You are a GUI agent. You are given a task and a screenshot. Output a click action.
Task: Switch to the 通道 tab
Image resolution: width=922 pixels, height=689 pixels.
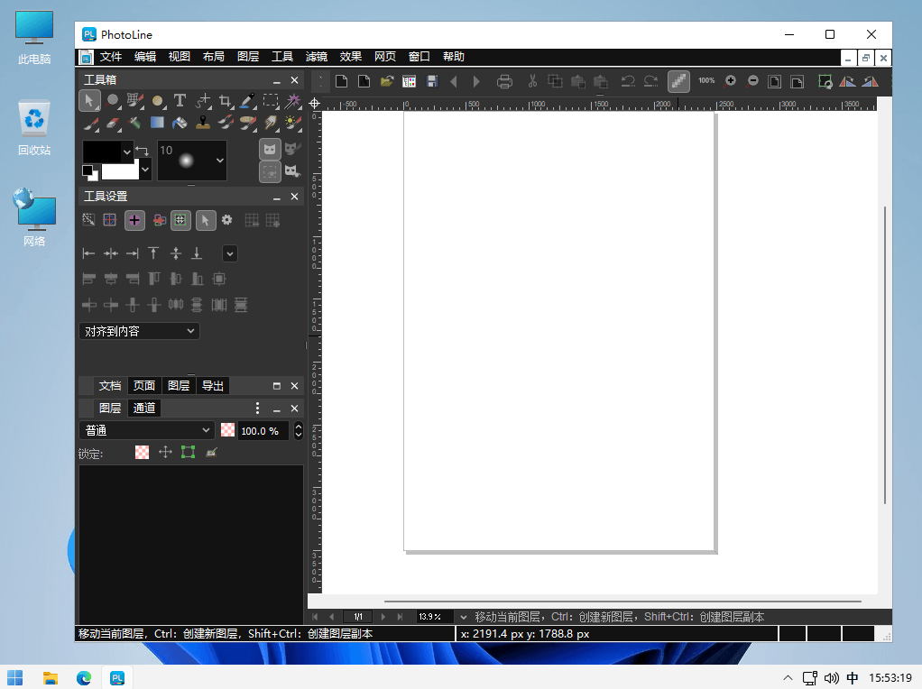pyautogui.click(x=144, y=408)
